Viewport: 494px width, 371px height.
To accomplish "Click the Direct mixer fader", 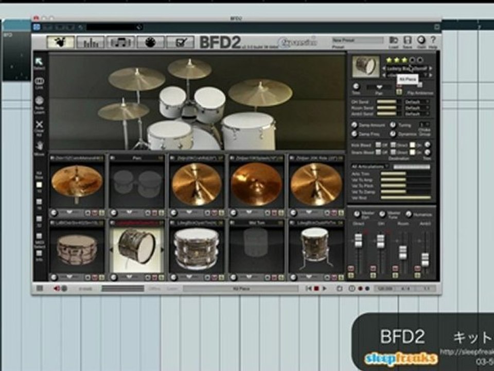I will pos(359,241).
